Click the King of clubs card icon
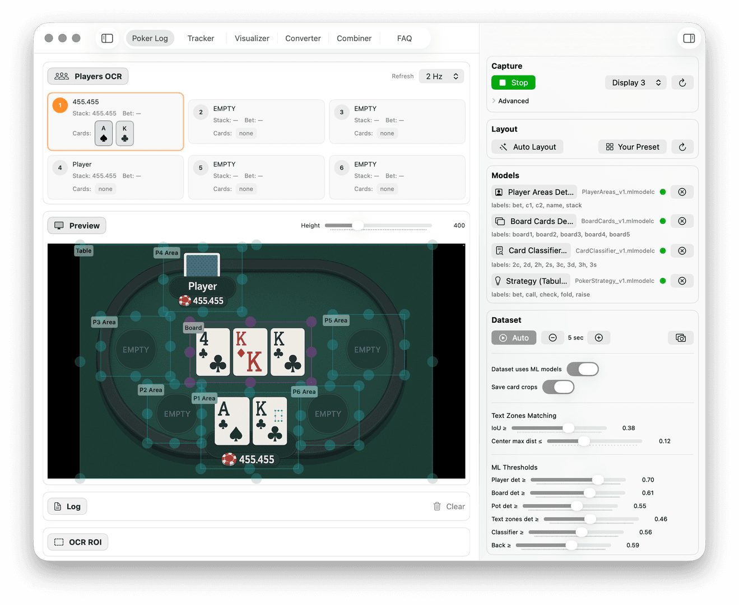 pos(125,133)
